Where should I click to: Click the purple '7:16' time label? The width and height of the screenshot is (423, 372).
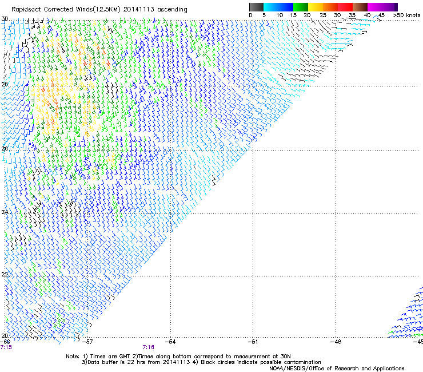149,347
